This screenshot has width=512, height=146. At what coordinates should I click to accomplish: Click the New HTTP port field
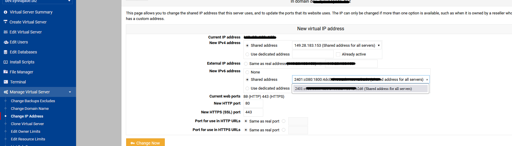[x=253, y=103]
